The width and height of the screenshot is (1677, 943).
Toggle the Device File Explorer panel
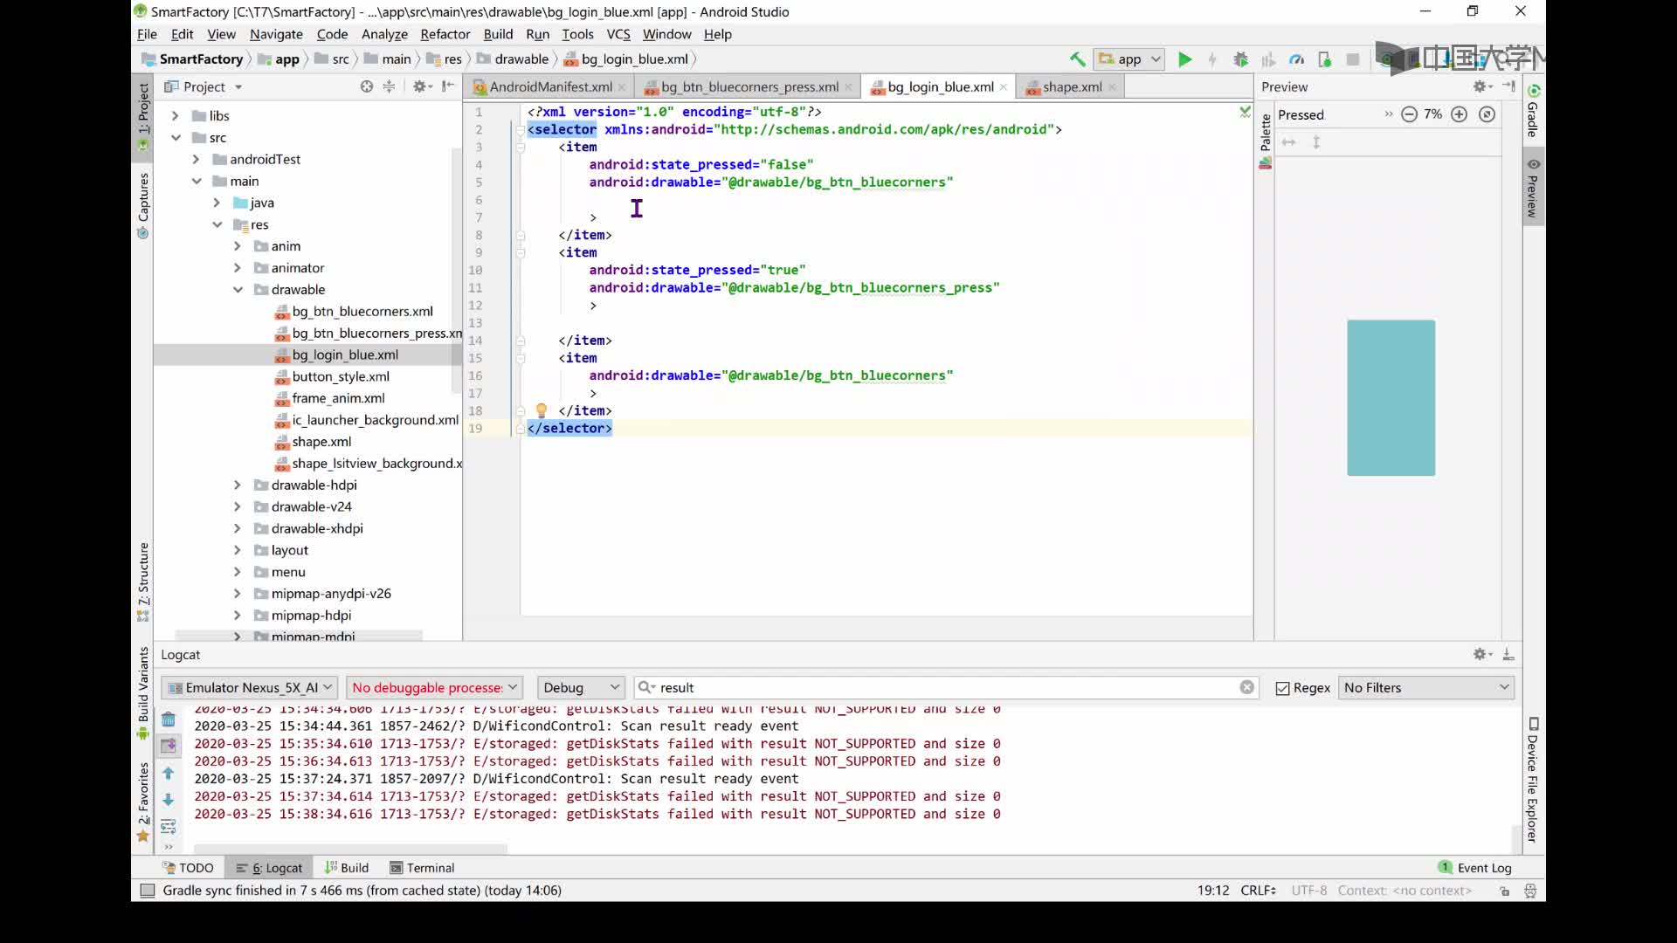pos(1533,780)
